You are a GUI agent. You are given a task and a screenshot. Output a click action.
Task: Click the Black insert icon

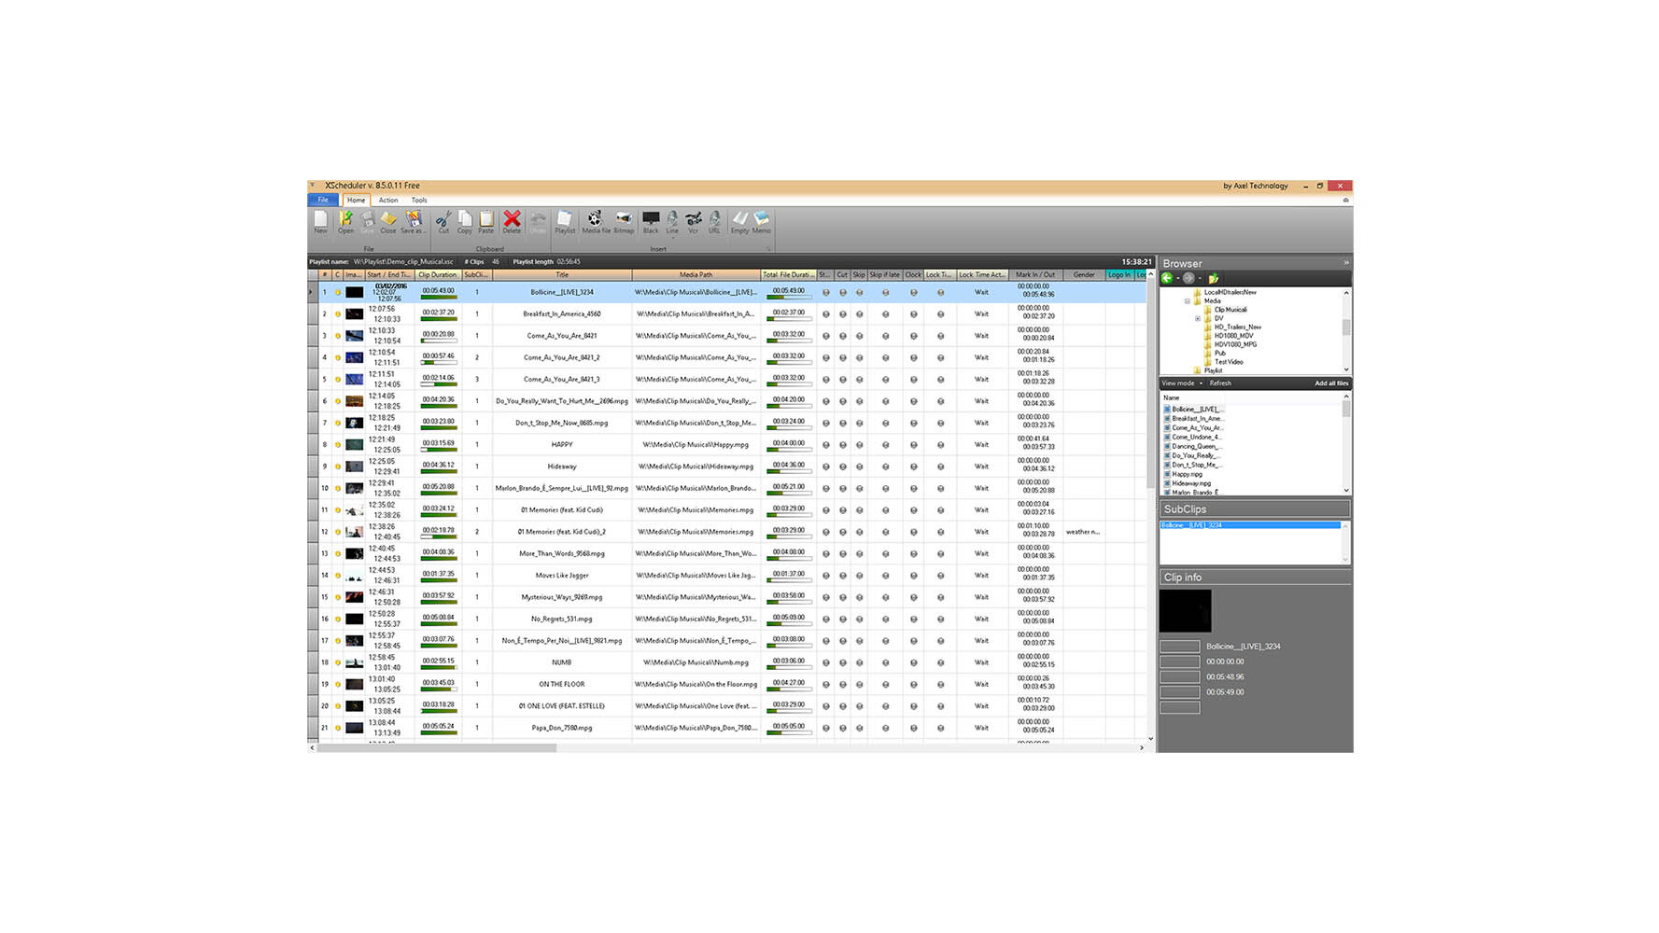(x=651, y=221)
